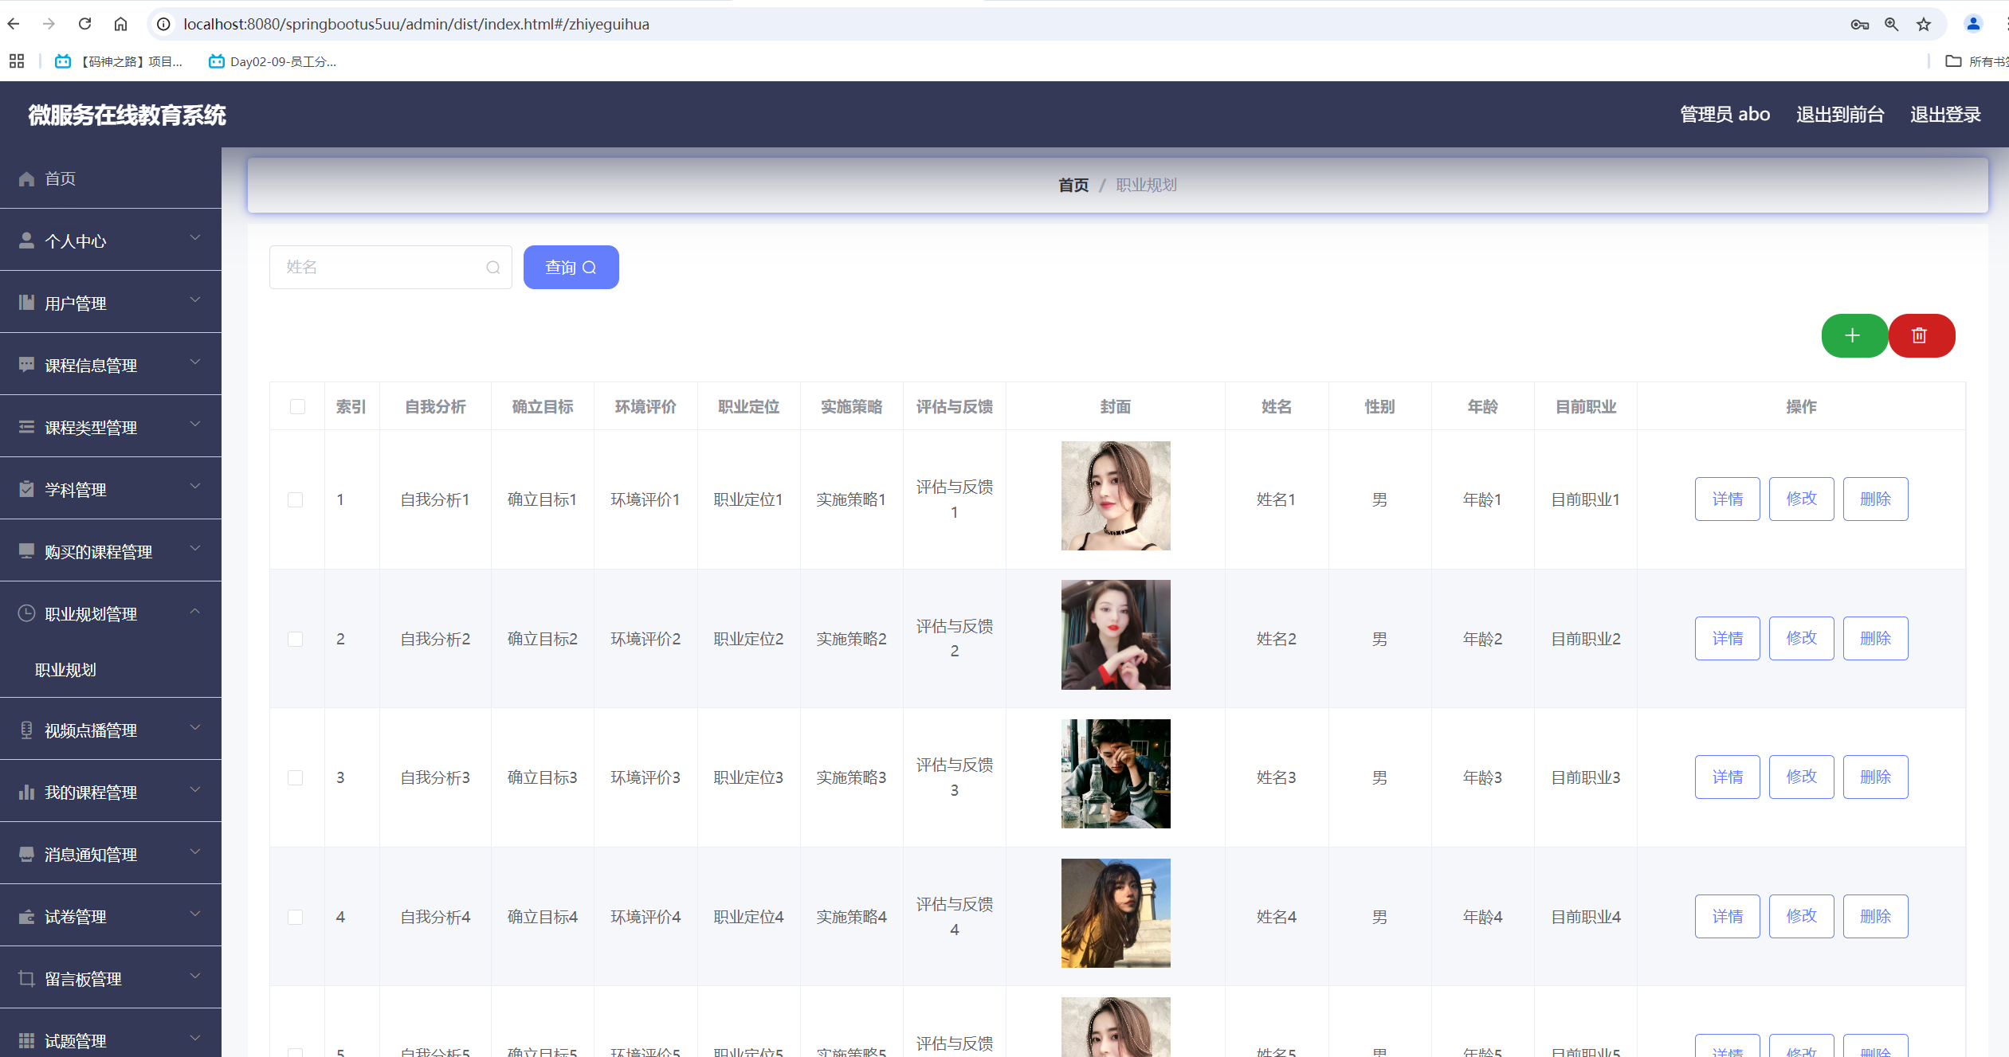Viewport: 2009px width, 1057px height.
Task: Open the 试卷管理 menu
Action: tap(111, 916)
